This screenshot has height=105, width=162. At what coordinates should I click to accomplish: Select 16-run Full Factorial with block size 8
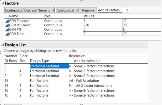(x=40, y=86)
